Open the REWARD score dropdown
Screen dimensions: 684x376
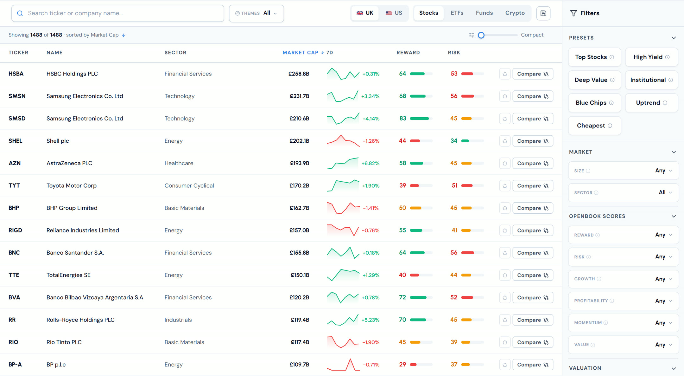(624, 235)
